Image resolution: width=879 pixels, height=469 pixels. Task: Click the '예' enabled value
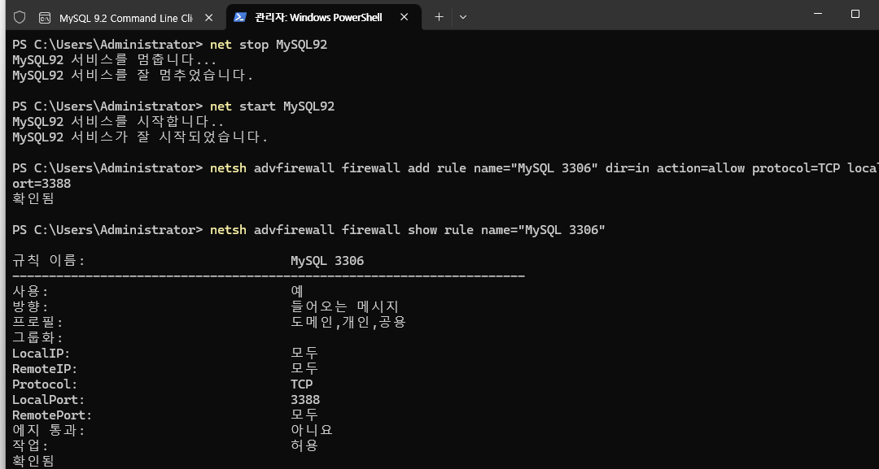click(x=297, y=292)
